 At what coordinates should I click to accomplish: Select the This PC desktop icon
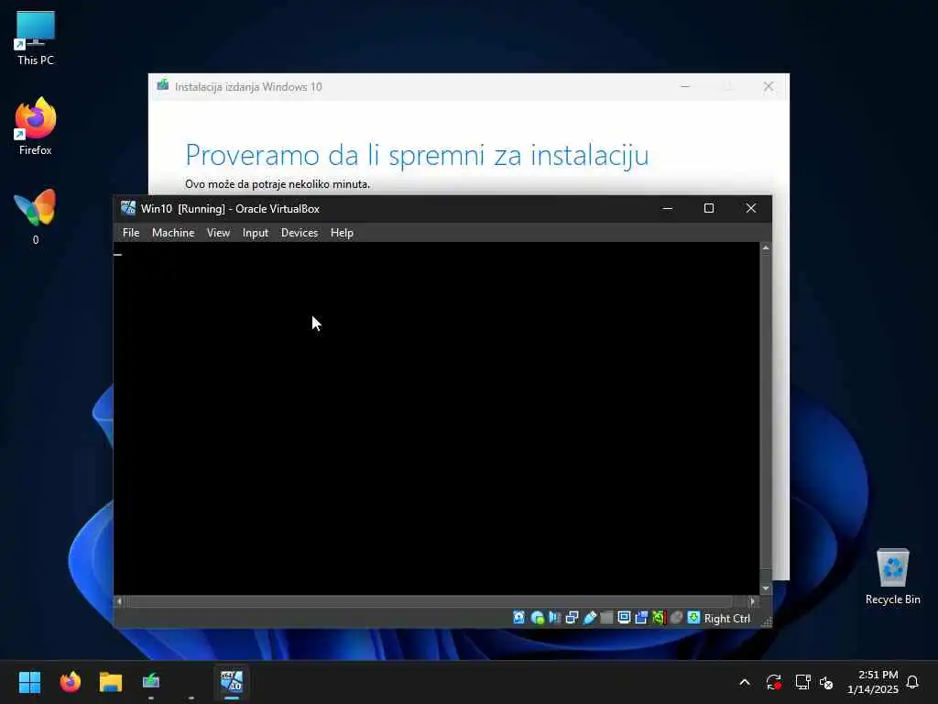[36, 38]
